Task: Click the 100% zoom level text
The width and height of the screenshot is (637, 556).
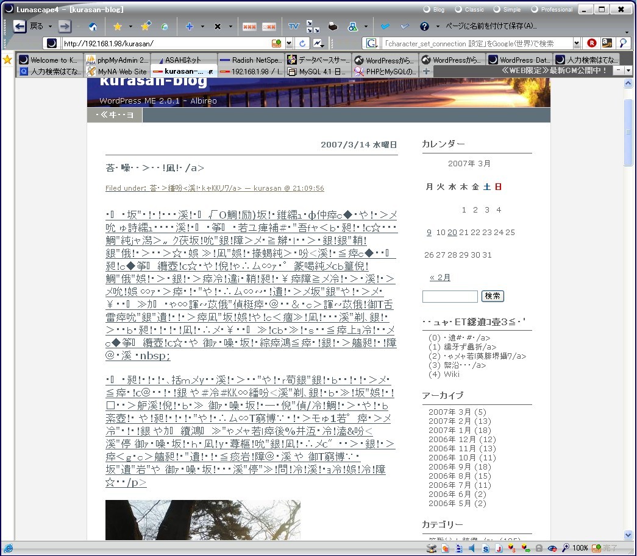Action: [x=580, y=548]
